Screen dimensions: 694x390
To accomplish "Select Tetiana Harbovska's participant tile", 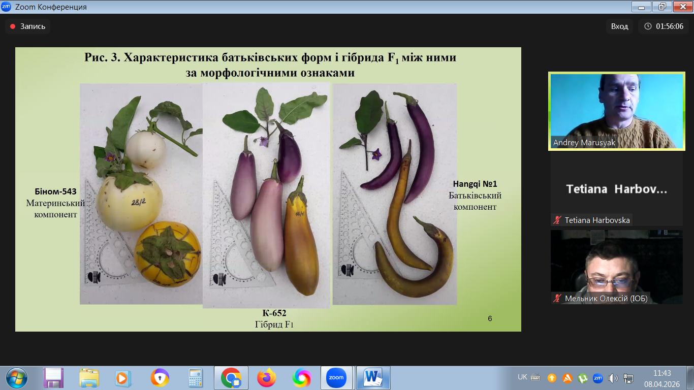I will click(x=616, y=189).
